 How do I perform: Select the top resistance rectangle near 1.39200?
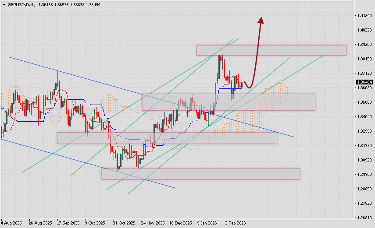tap(271, 50)
